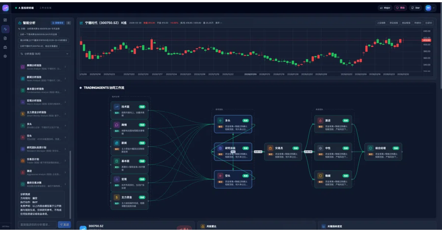
Task: Expand the 新闻分析报告 row chevron
Action: [x=66, y=78]
